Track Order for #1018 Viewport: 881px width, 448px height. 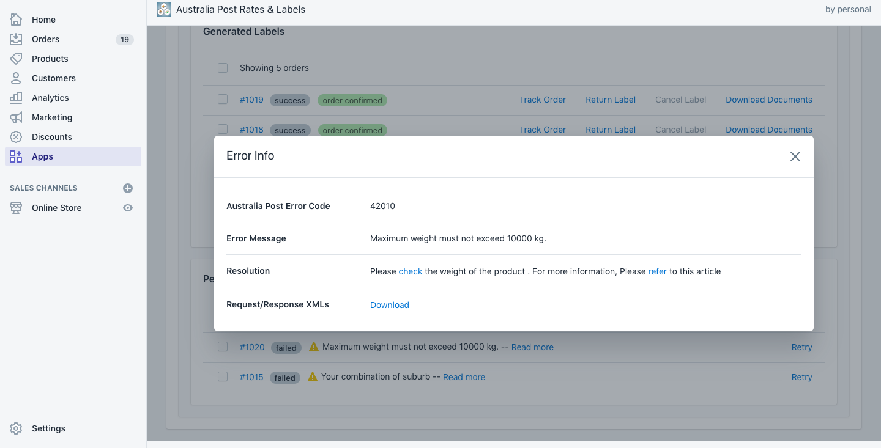[x=543, y=130]
